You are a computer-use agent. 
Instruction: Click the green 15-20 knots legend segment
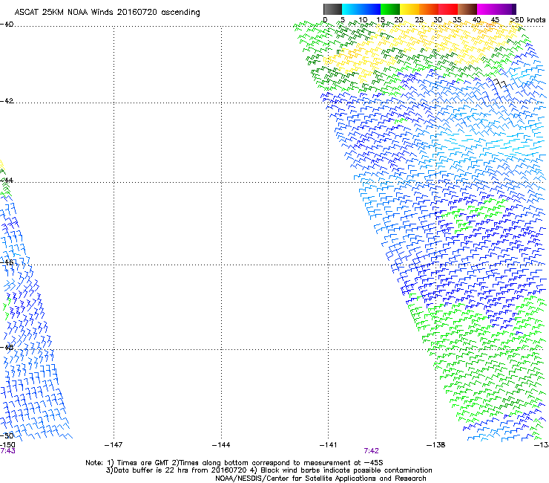[x=390, y=9]
